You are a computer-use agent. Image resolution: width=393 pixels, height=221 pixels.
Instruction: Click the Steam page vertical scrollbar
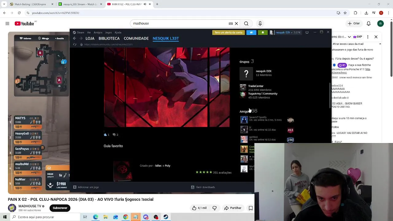tap(330, 95)
